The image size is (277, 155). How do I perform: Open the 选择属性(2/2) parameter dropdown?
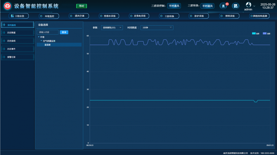112,27
